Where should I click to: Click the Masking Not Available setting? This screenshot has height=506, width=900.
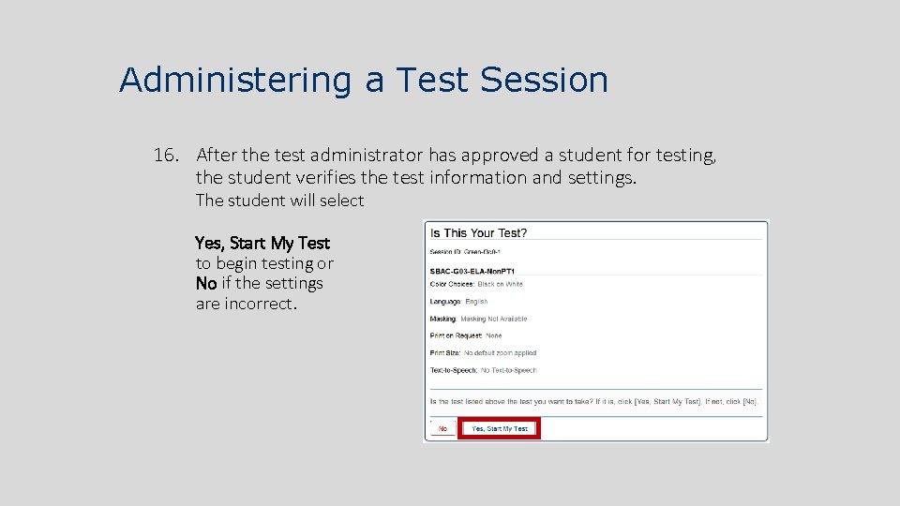click(x=478, y=319)
